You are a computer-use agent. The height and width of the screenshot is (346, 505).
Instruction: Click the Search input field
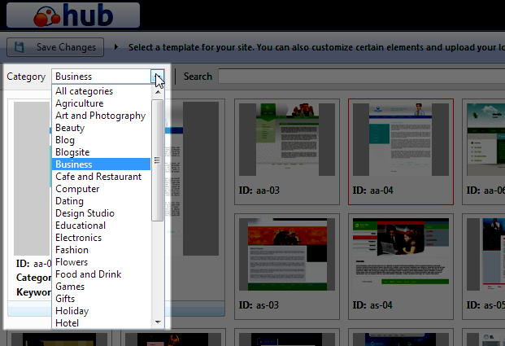pyautogui.click(x=358, y=77)
